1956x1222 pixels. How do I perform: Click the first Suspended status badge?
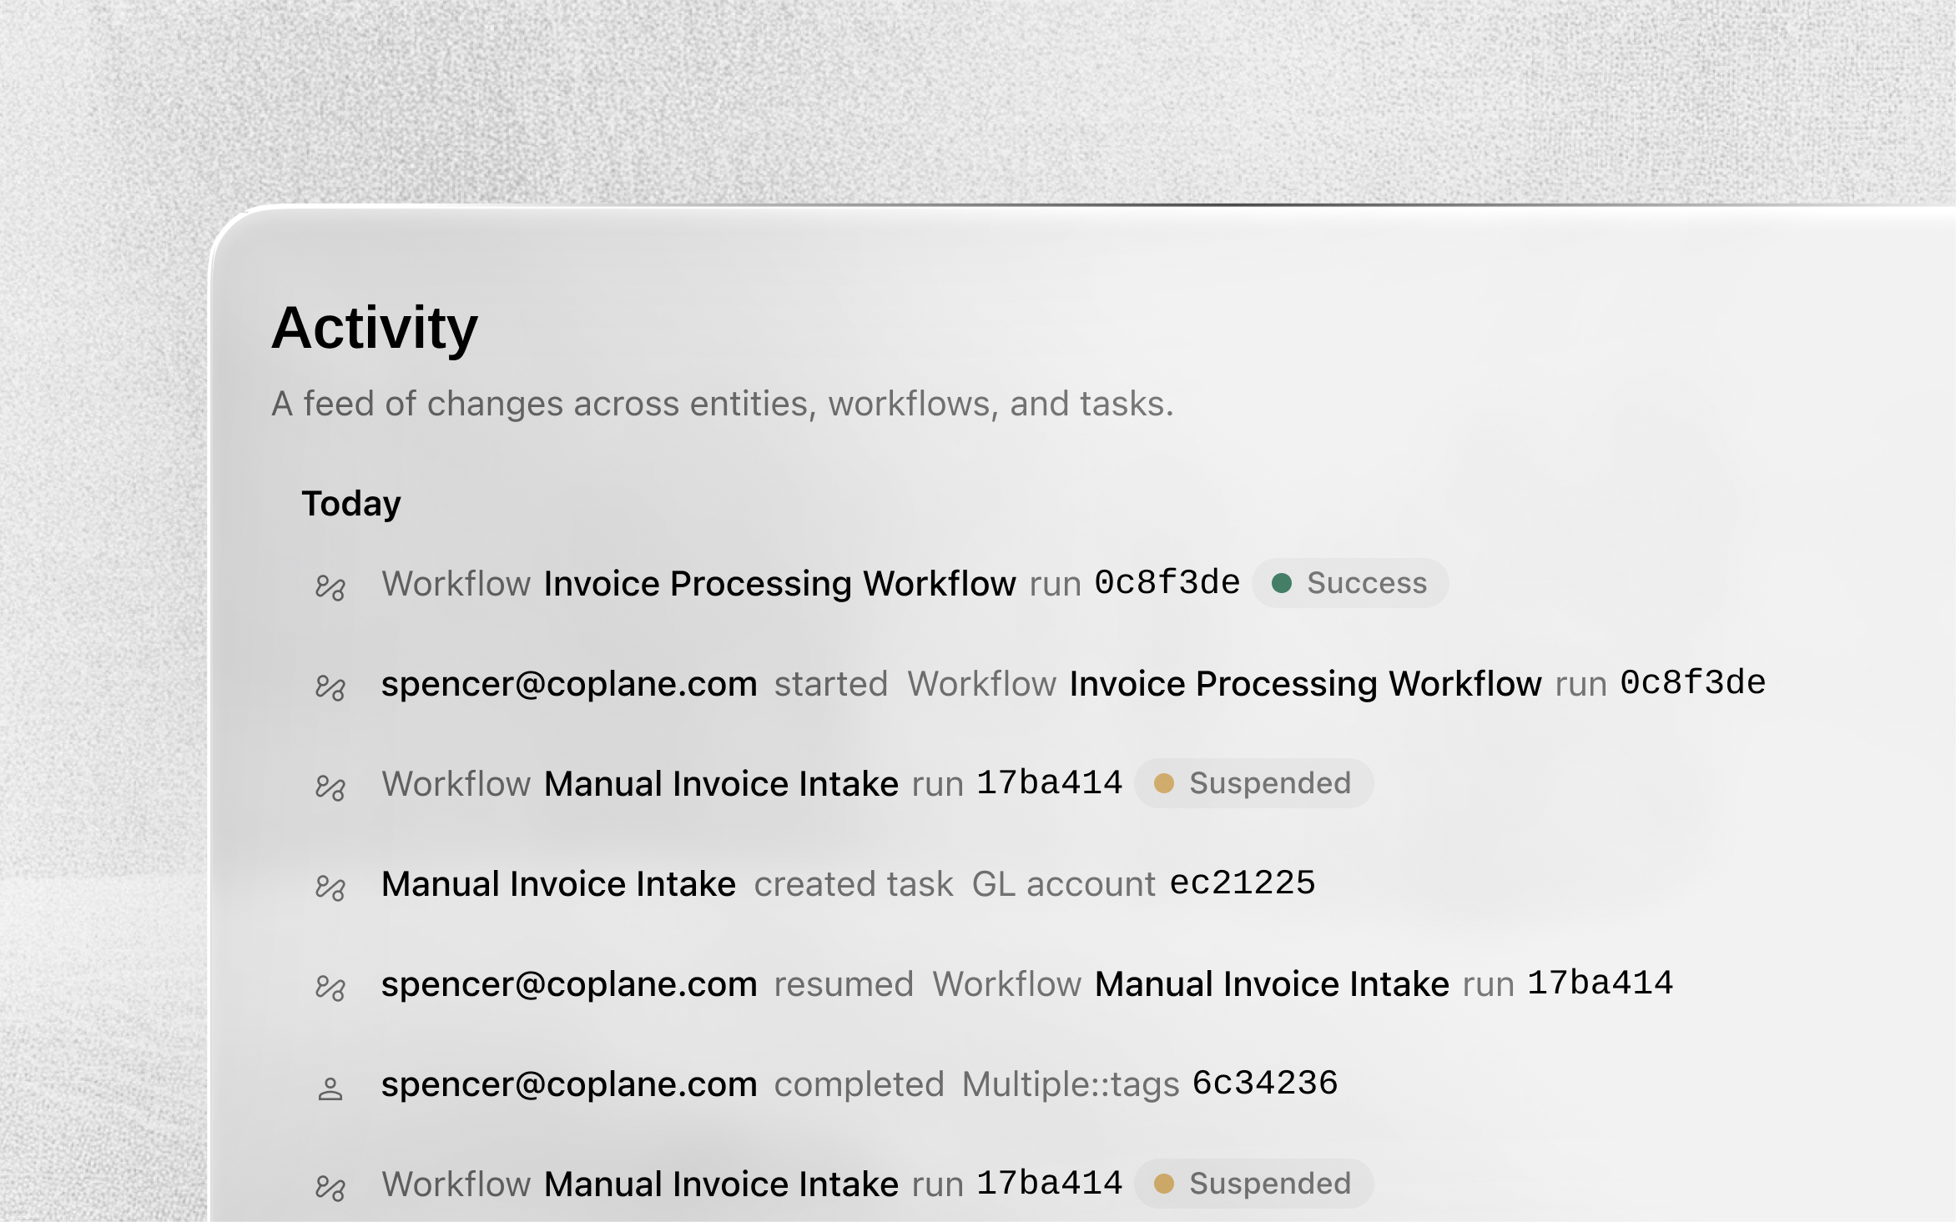(1254, 783)
